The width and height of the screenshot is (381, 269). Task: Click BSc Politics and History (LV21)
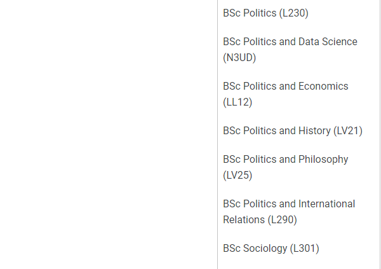tap(293, 131)
